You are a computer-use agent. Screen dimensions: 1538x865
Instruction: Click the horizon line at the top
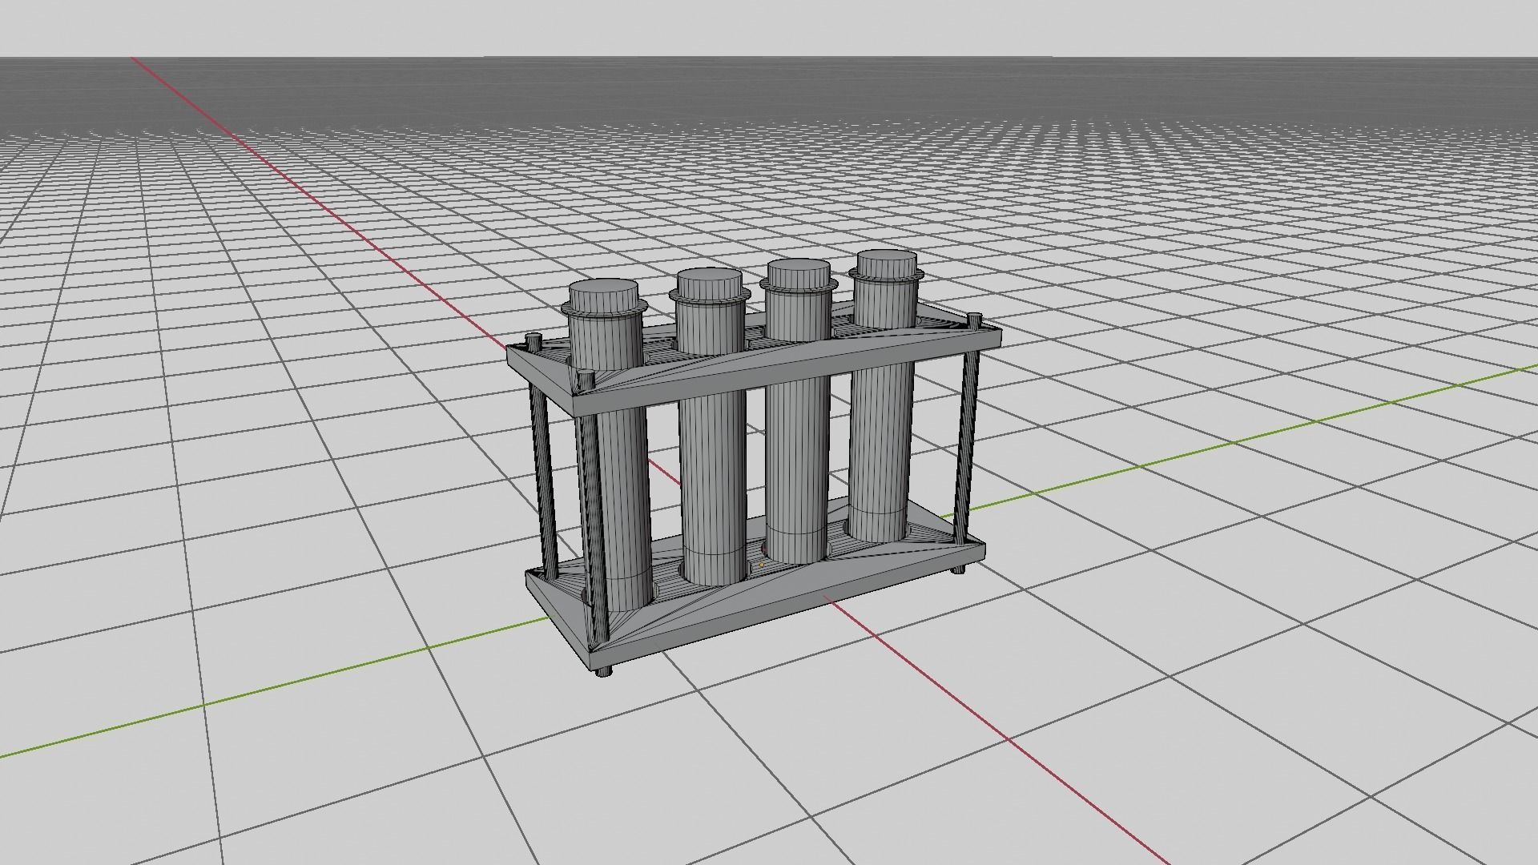pyautogui.click(x=769, y=56)
